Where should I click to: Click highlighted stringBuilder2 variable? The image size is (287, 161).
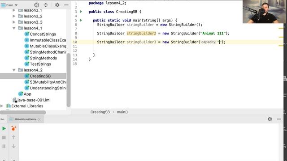point(141,34)
